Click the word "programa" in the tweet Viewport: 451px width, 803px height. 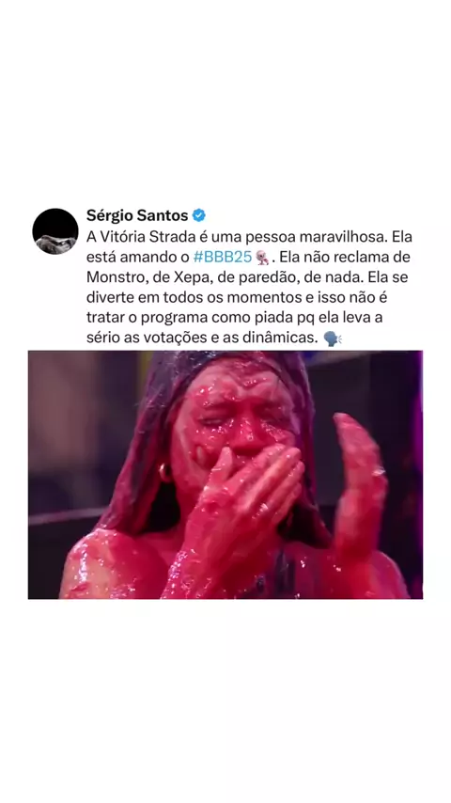[172, 318]
